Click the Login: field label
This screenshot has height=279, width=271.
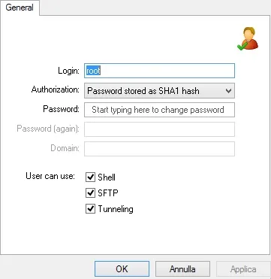coord(68,71)
